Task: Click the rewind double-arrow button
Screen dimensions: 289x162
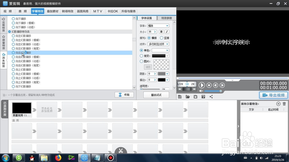Action: point(180,89)
